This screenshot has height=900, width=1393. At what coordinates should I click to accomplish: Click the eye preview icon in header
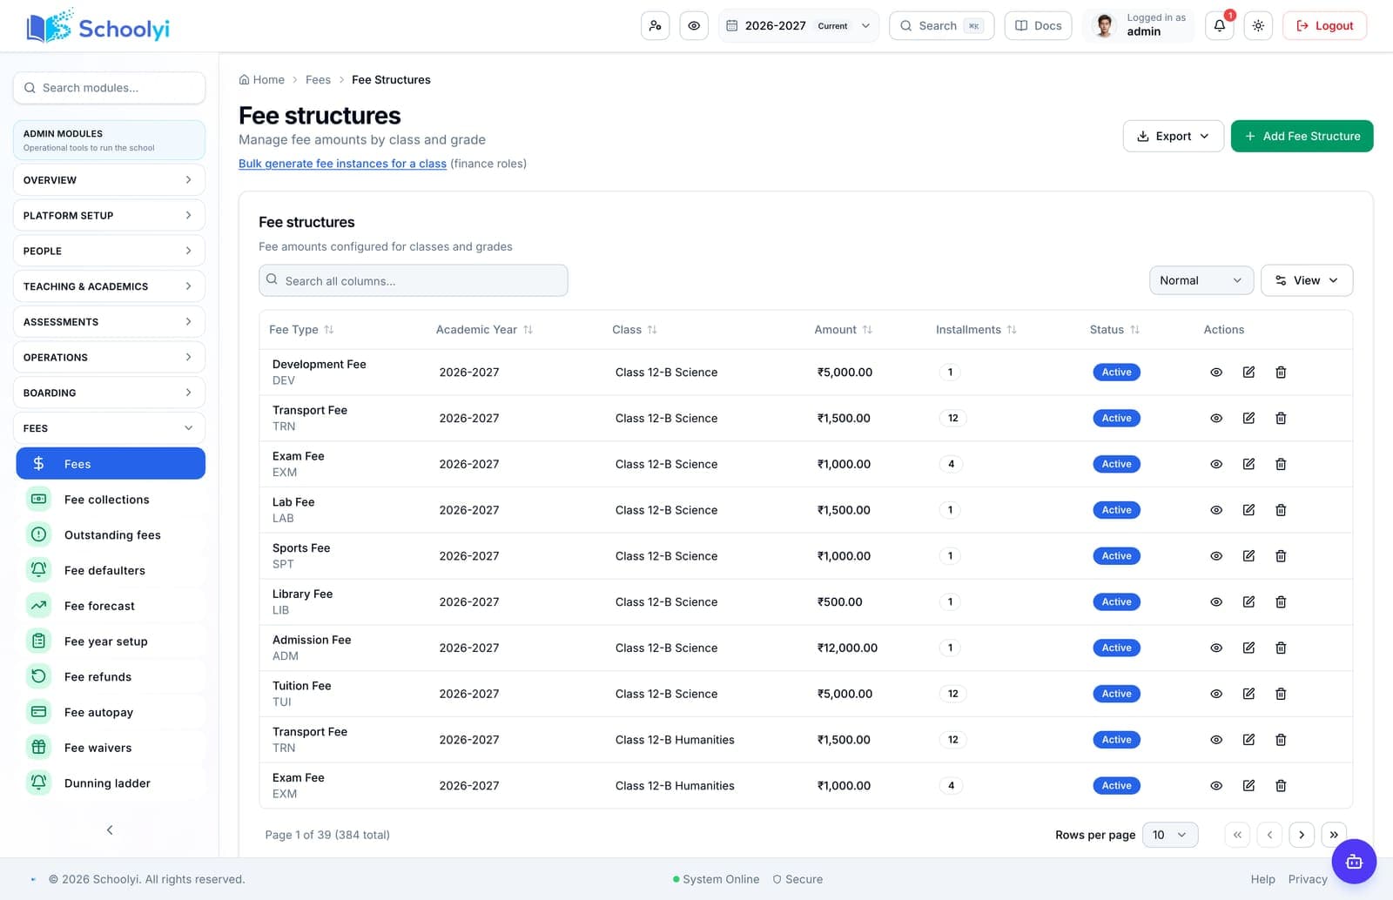694,26
